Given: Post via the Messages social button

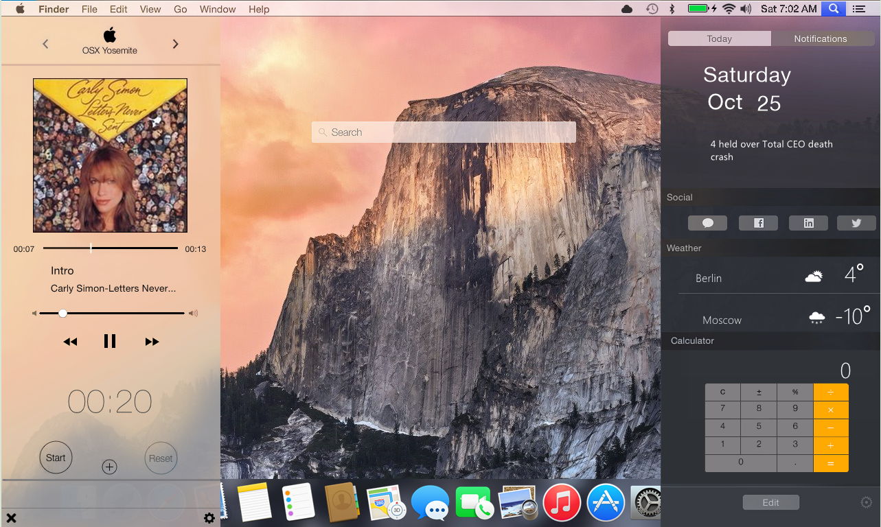Looking at the screenshot, I should pyautogui.click(x=707, y=222).
